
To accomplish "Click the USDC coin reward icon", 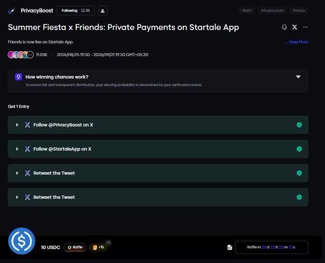I will [x=22, y=241].
